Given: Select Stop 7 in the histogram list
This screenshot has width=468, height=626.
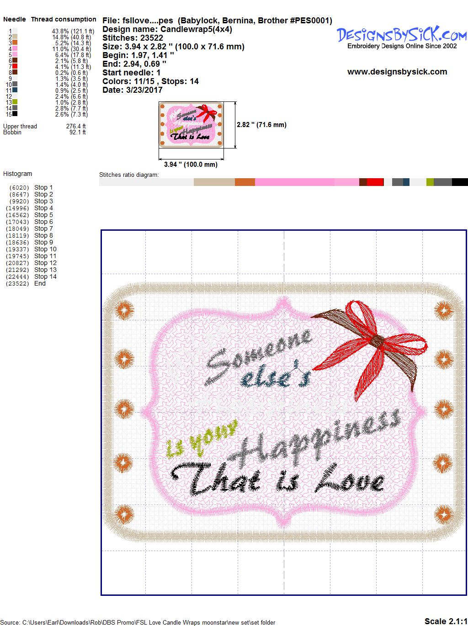Looking at the screenshot, I should click(43, 228).
